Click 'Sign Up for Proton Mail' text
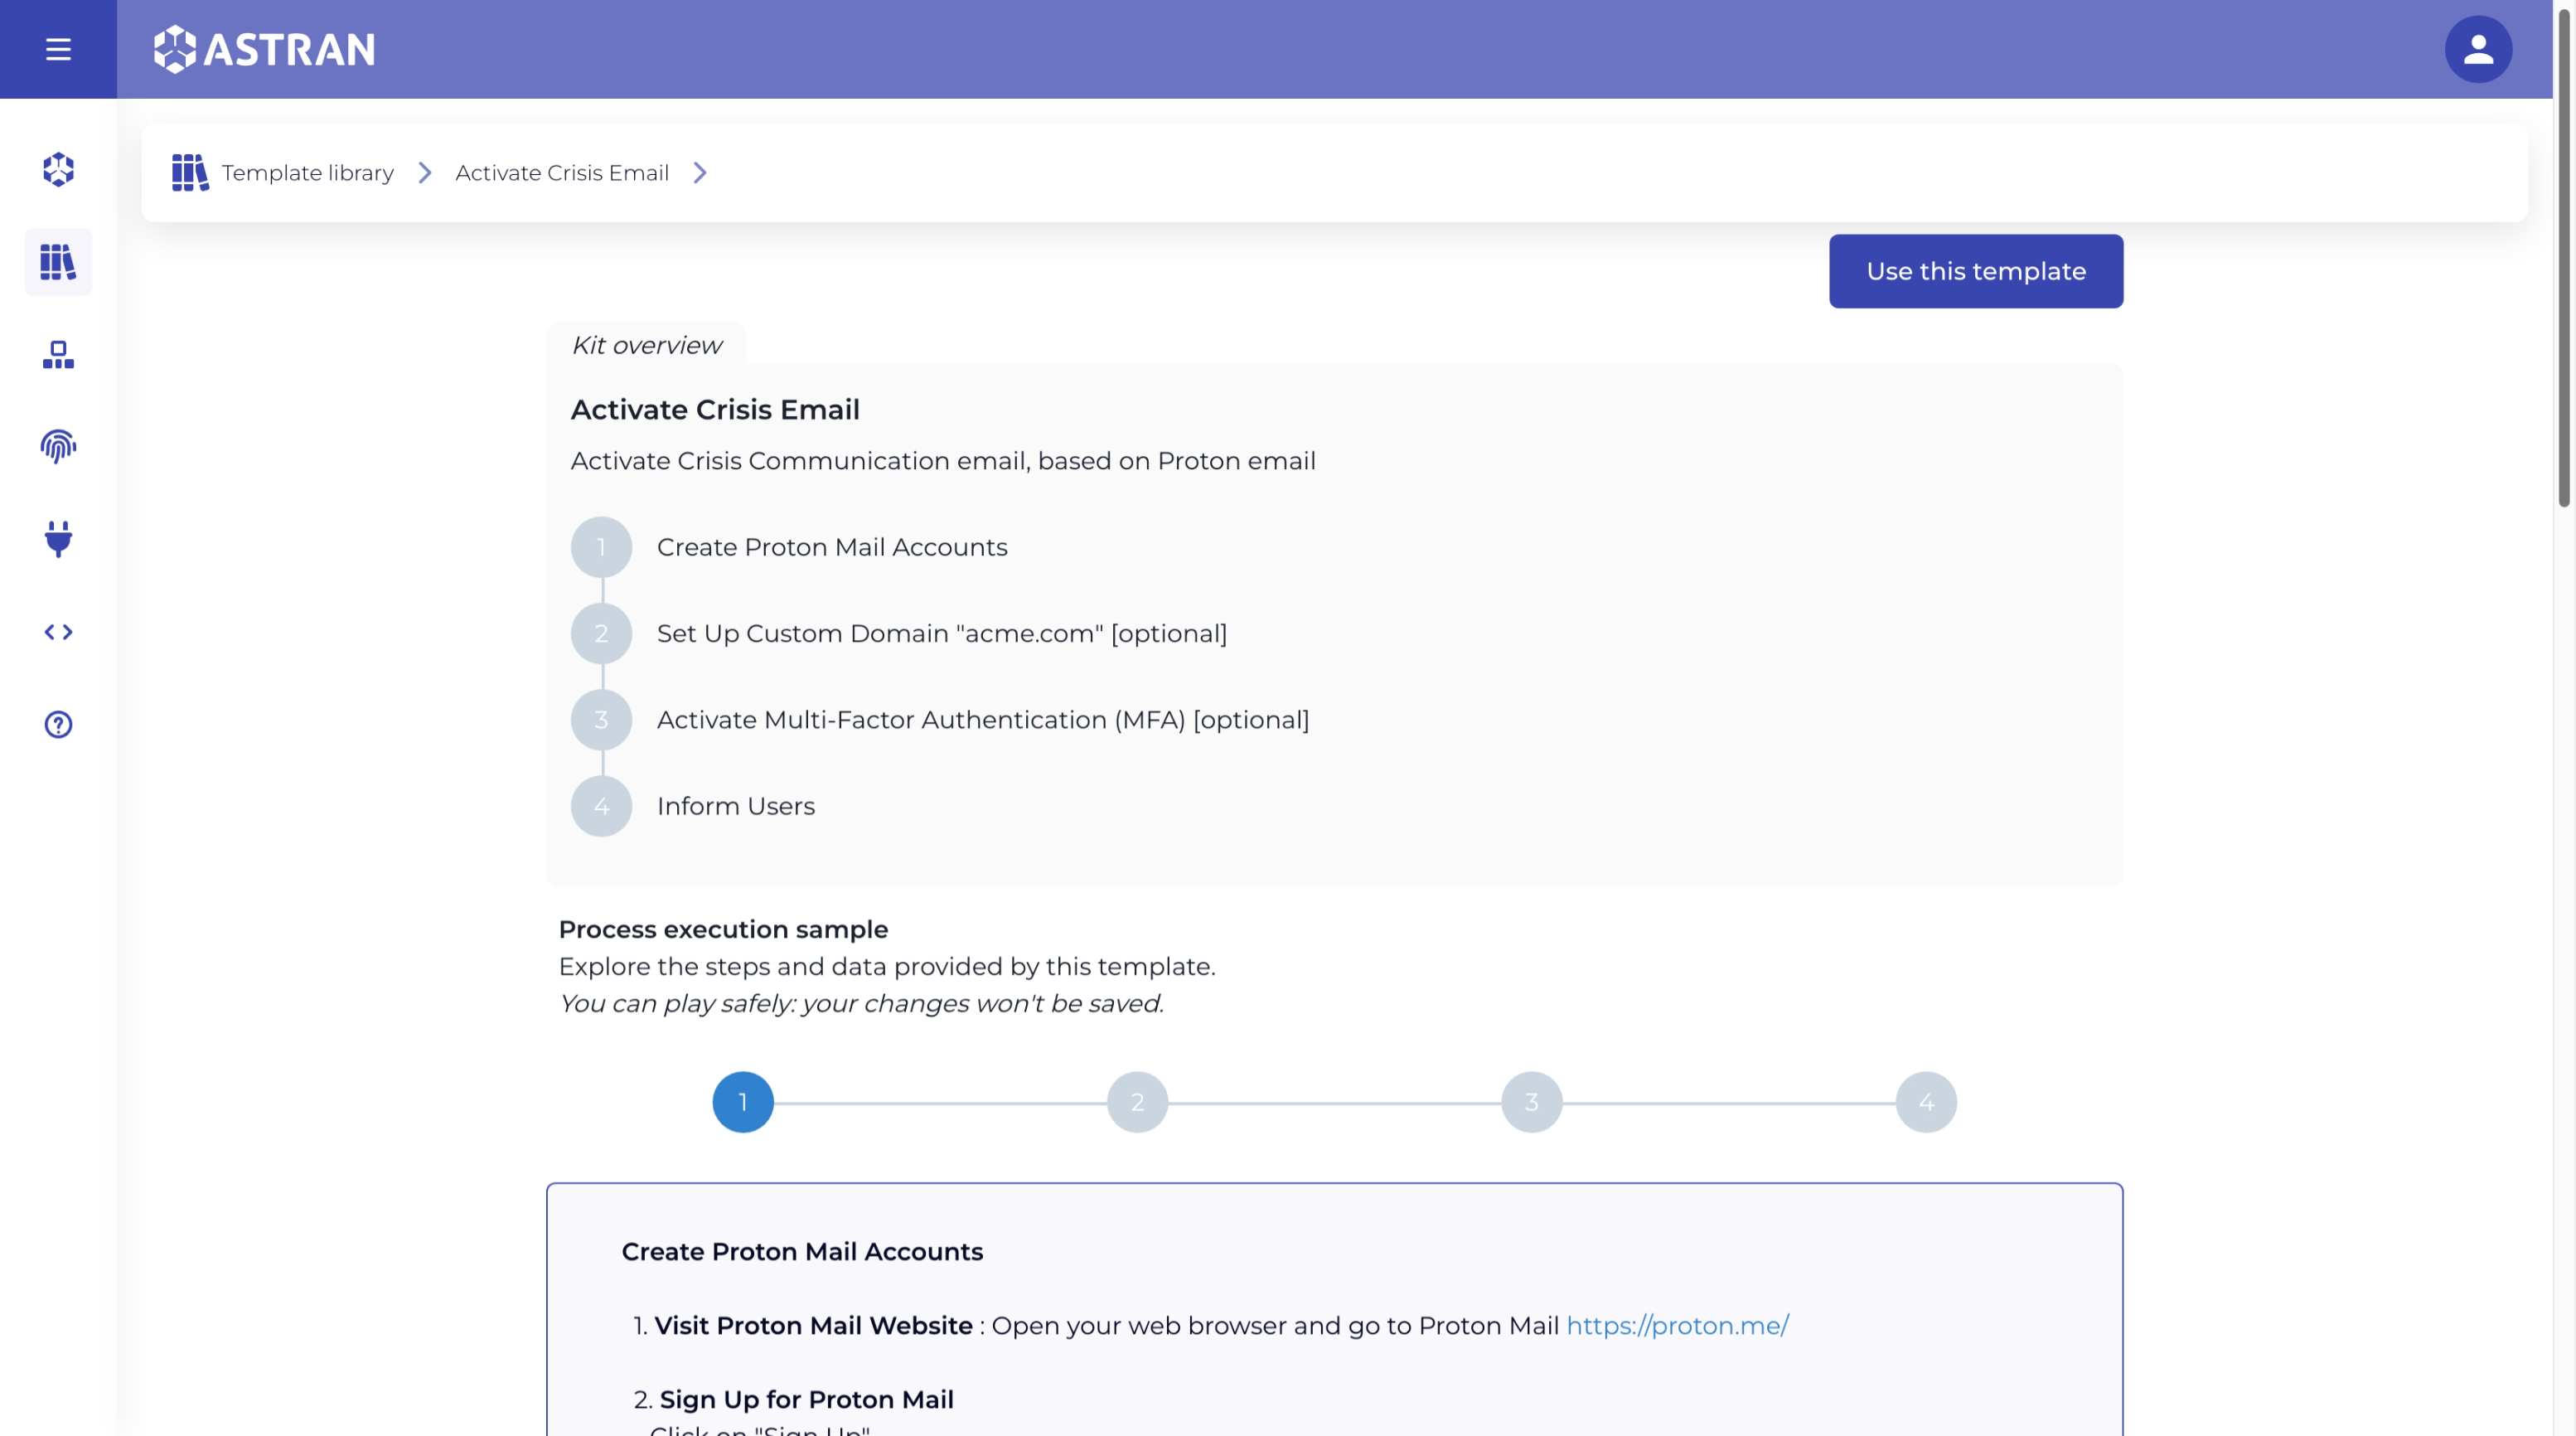2576x1436 pixels. pos(806,1400)
